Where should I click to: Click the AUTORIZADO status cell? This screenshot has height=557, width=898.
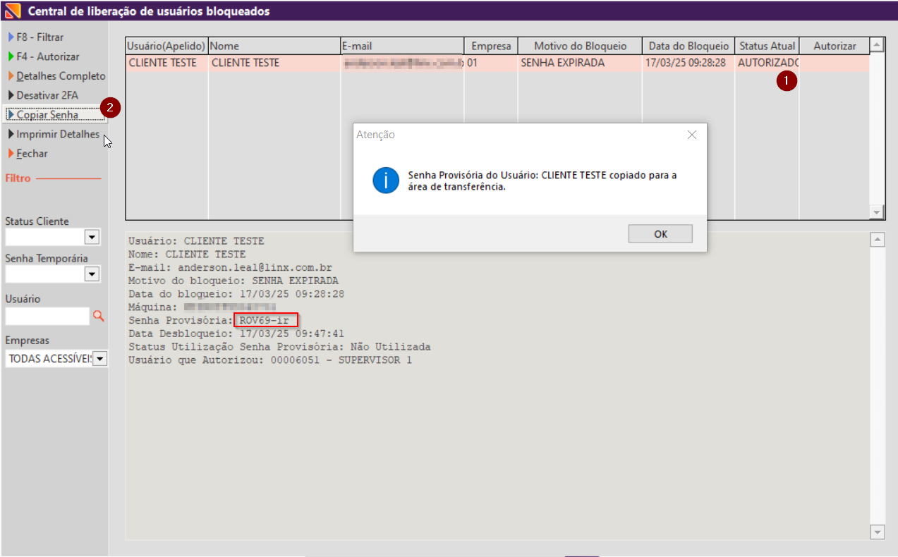click(767, 63)
